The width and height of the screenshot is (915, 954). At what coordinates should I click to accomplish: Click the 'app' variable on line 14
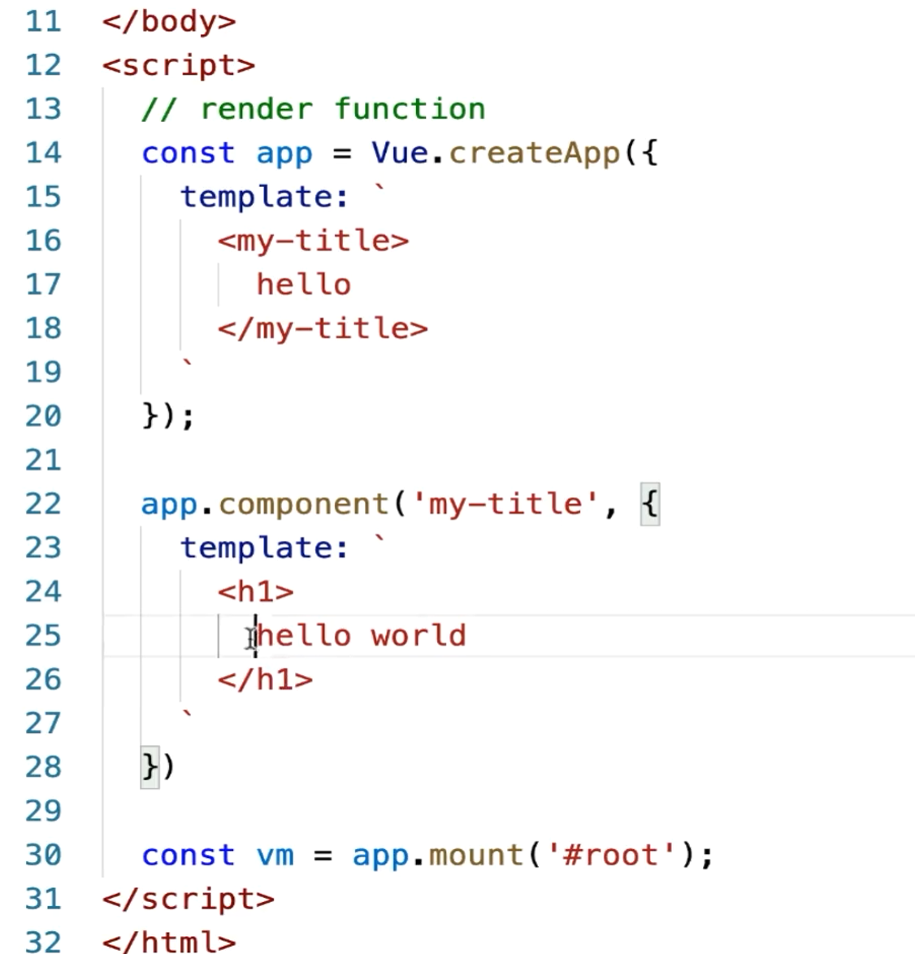(x=284, y=155)
